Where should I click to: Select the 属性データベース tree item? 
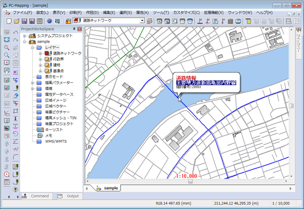coord(59,95)
